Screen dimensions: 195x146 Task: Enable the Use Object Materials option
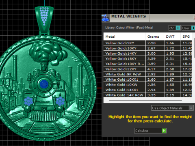(172, 108)
